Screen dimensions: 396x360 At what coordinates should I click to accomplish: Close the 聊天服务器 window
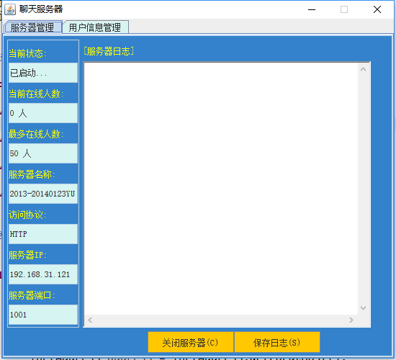coord(377,9)
